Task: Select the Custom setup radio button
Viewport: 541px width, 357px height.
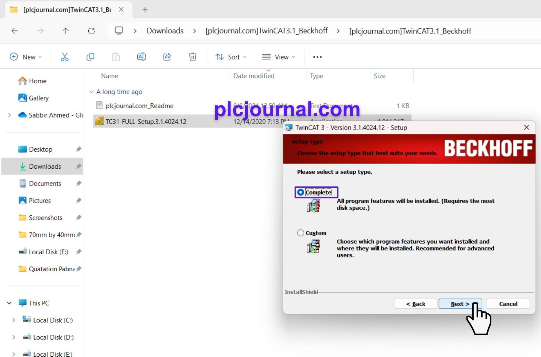Action: coord(301,233)
